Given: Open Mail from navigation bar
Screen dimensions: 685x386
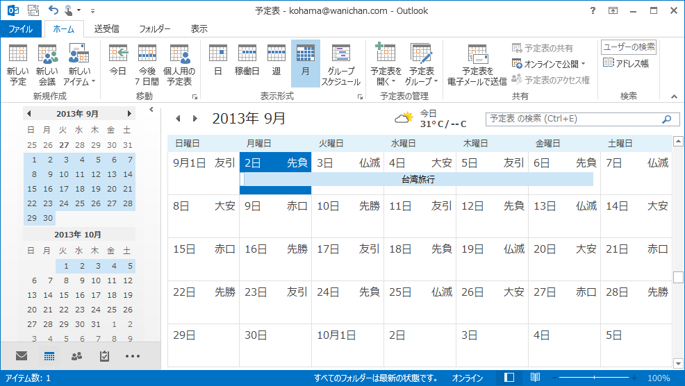Looking at the screenshot, I should (x=22, y=356).
